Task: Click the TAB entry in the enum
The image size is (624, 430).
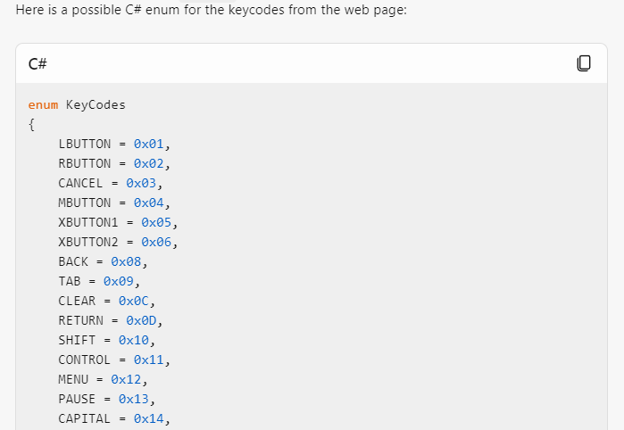Action: (70, 281)
